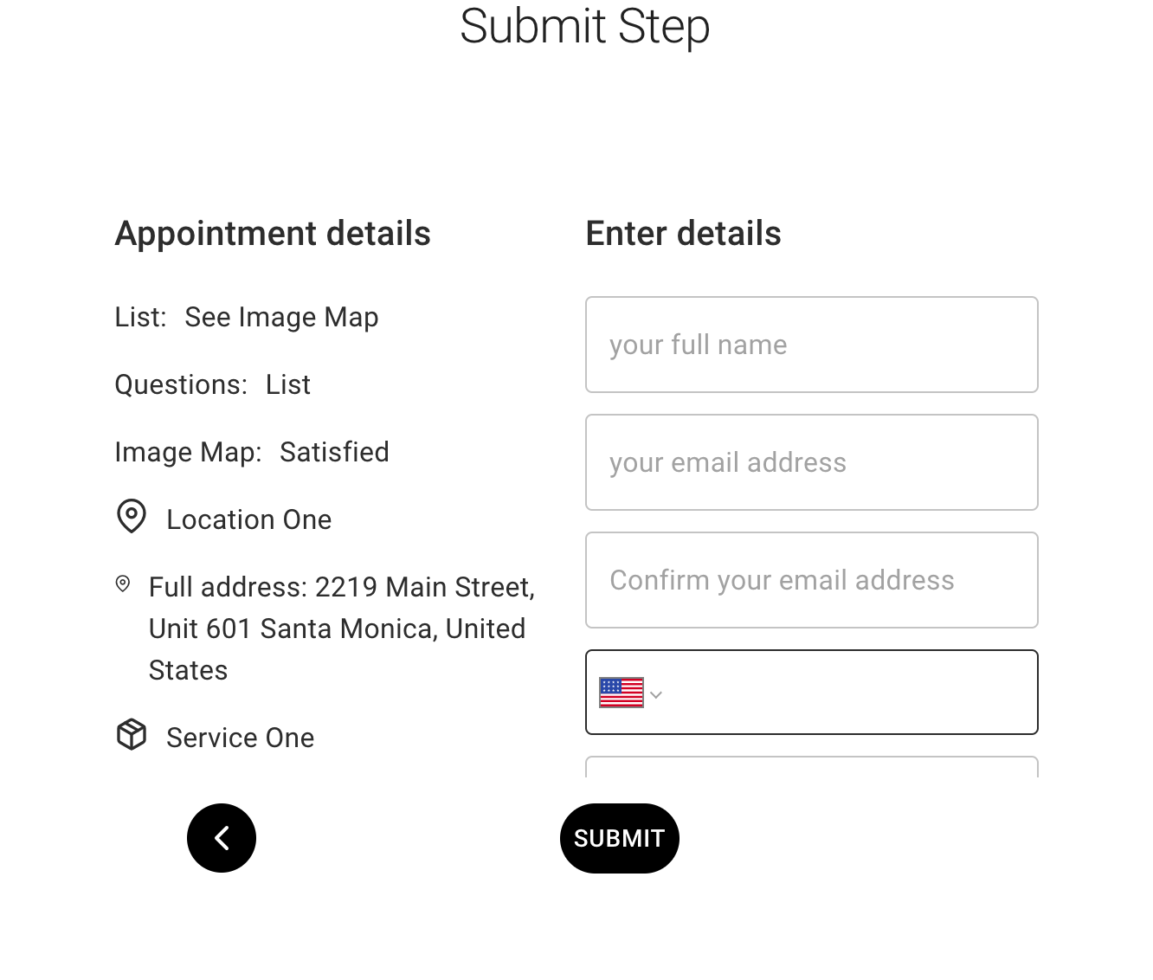This screenshot has height=980, width=1153.
Task: Click the 'List: See Image Map' detail
Action: (x=247, y=318)
